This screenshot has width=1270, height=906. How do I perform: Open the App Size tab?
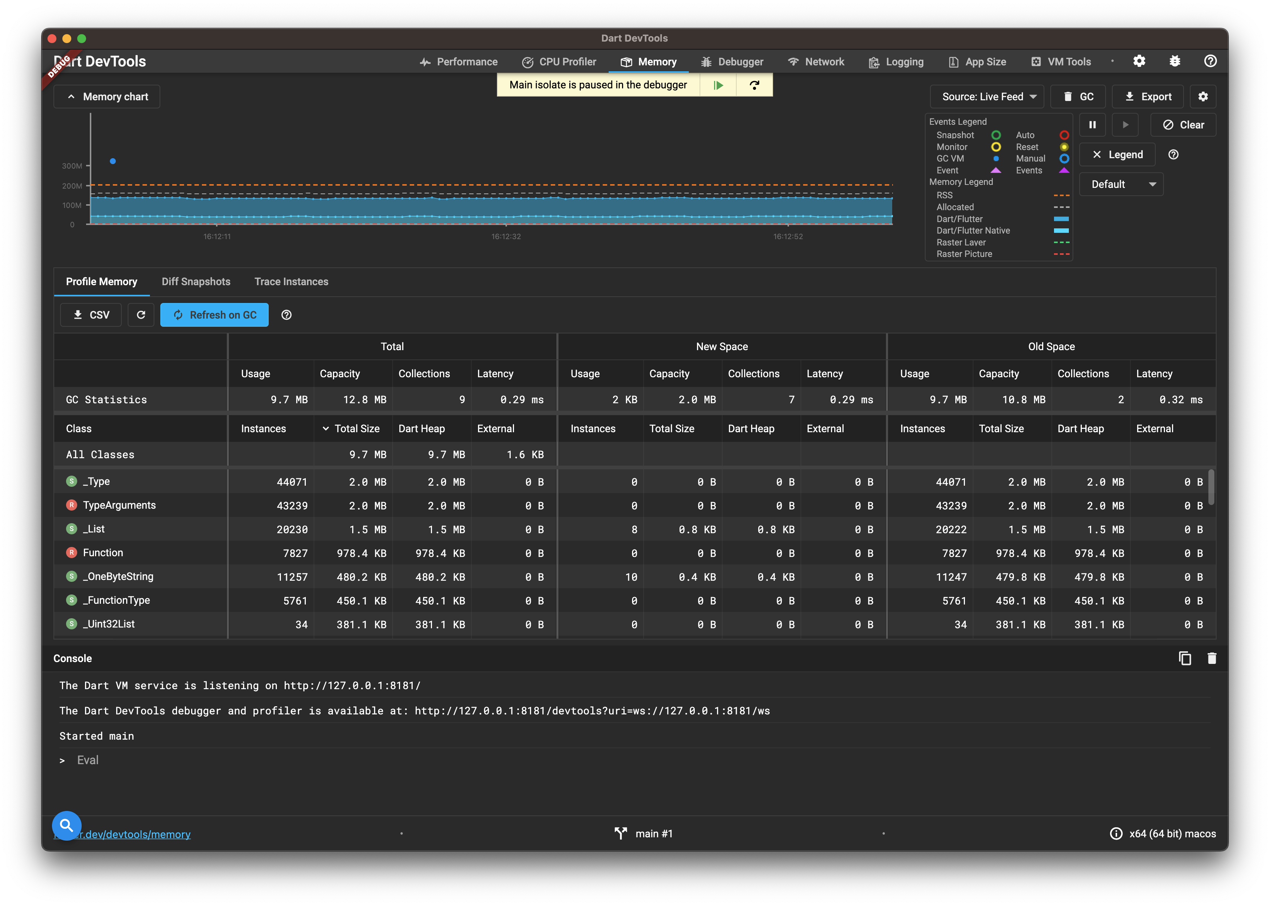click(x=977, y=62)
